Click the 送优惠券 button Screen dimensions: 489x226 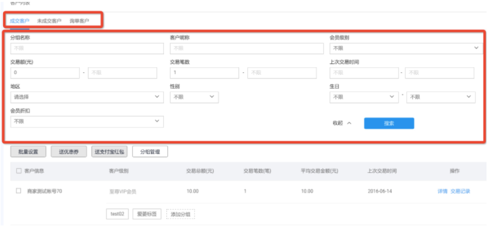[x=69, y=152]
